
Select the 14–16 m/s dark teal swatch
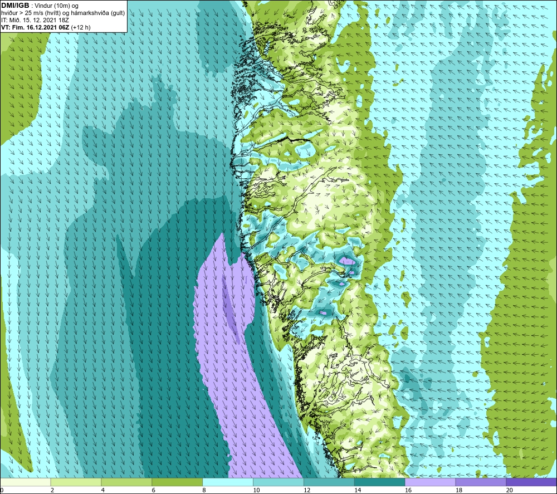(x=380, y=482)
